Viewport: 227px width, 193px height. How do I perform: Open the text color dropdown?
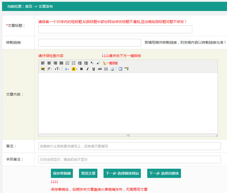[x=66, y=69]
